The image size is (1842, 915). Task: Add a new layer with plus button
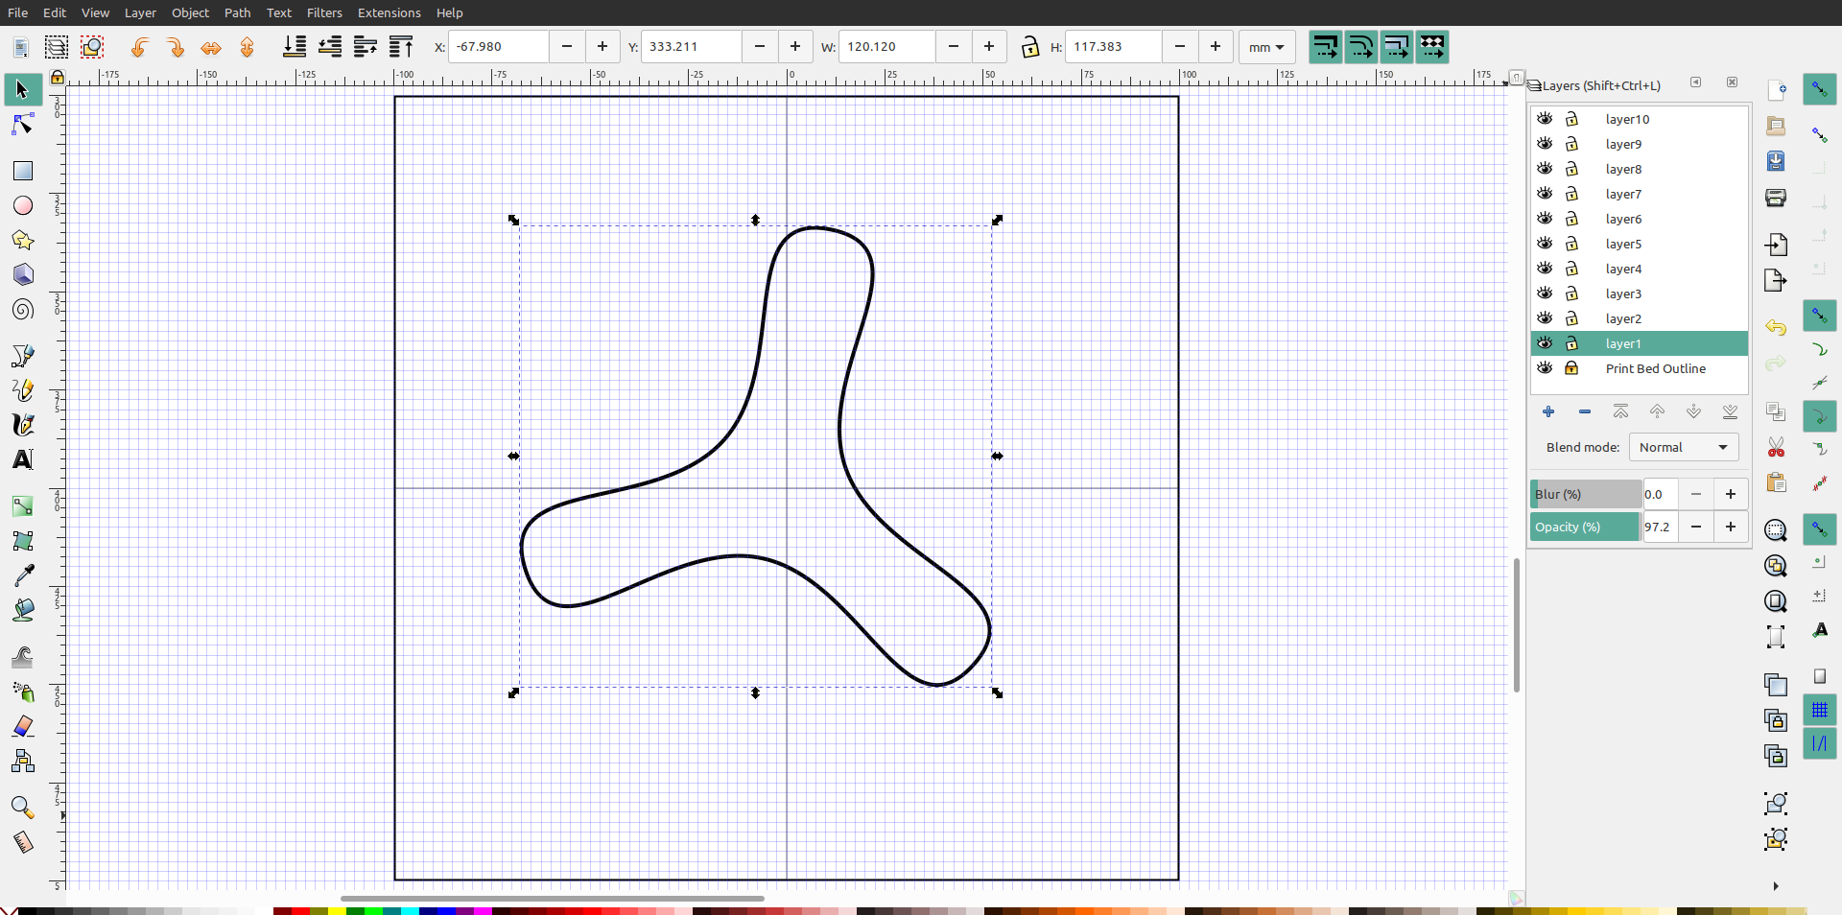pos(1548,411)
